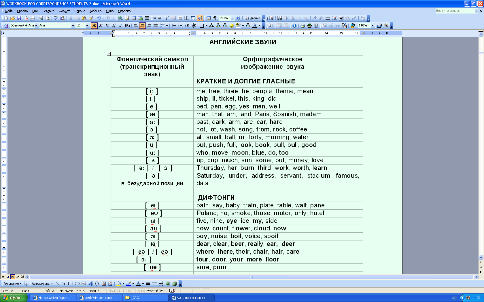Open Styles and Formatting pane
Viewport: 484px width, 302px height.
coord(6,26)
